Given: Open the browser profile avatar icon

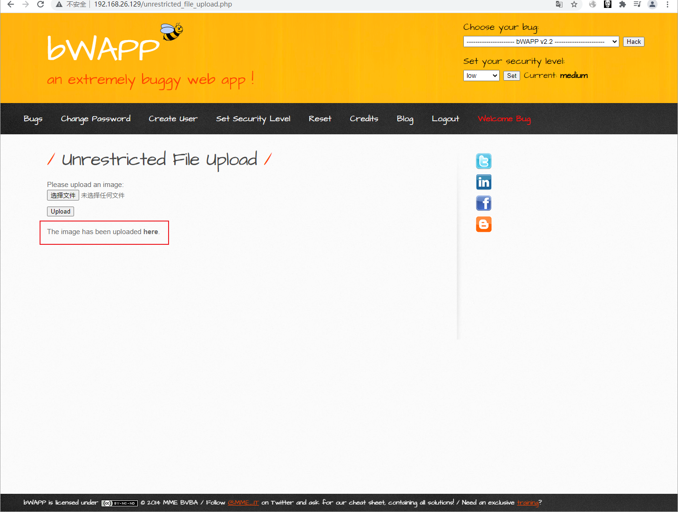Looking at the screenshot, I should coord(652,4).
